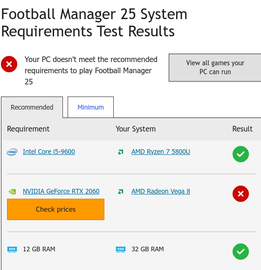Click the orange Check prices button
This screenshot has height=270, width=261.
55,209
